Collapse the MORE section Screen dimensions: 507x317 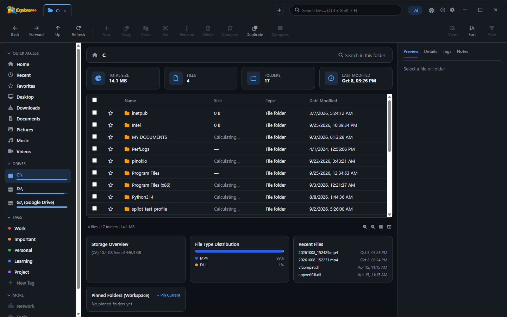[x=15, y=295]
